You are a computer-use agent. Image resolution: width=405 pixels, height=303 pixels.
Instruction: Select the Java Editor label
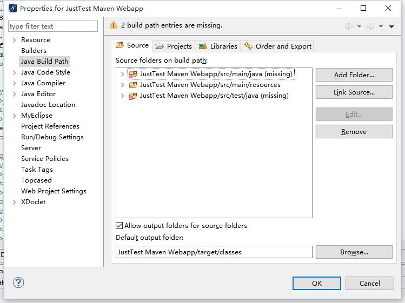click(x=38, y=94)
